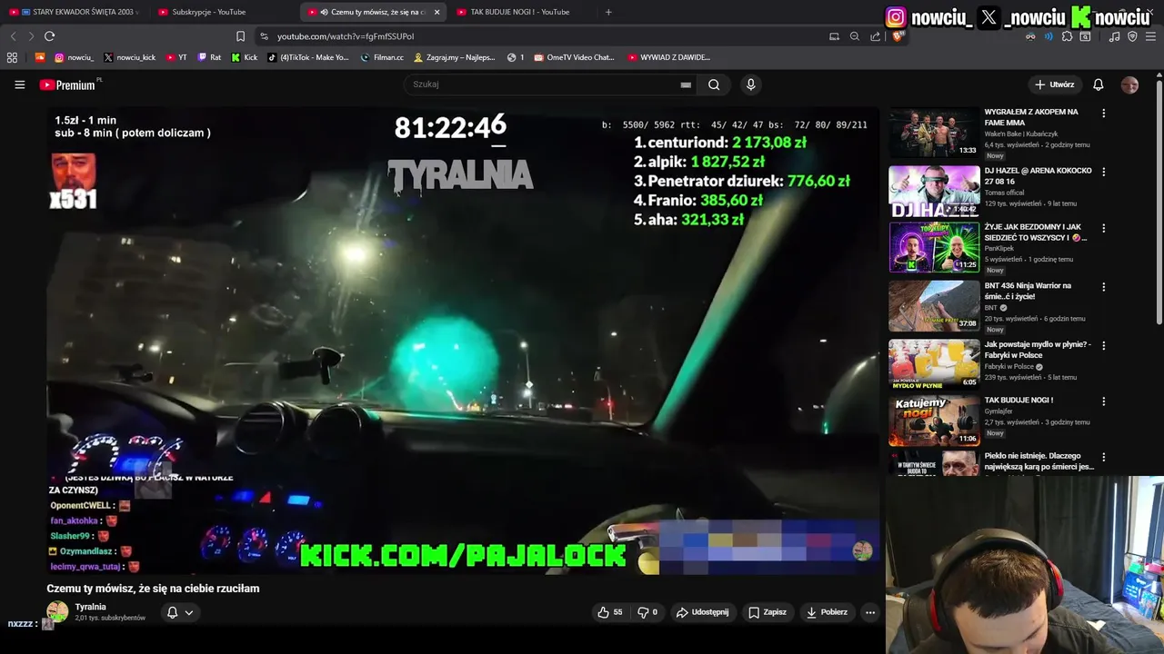Open TAK BUDUJE NOGI thumbnail
The height and width of the screenshot is (654, 1164).
coord(934,421)
